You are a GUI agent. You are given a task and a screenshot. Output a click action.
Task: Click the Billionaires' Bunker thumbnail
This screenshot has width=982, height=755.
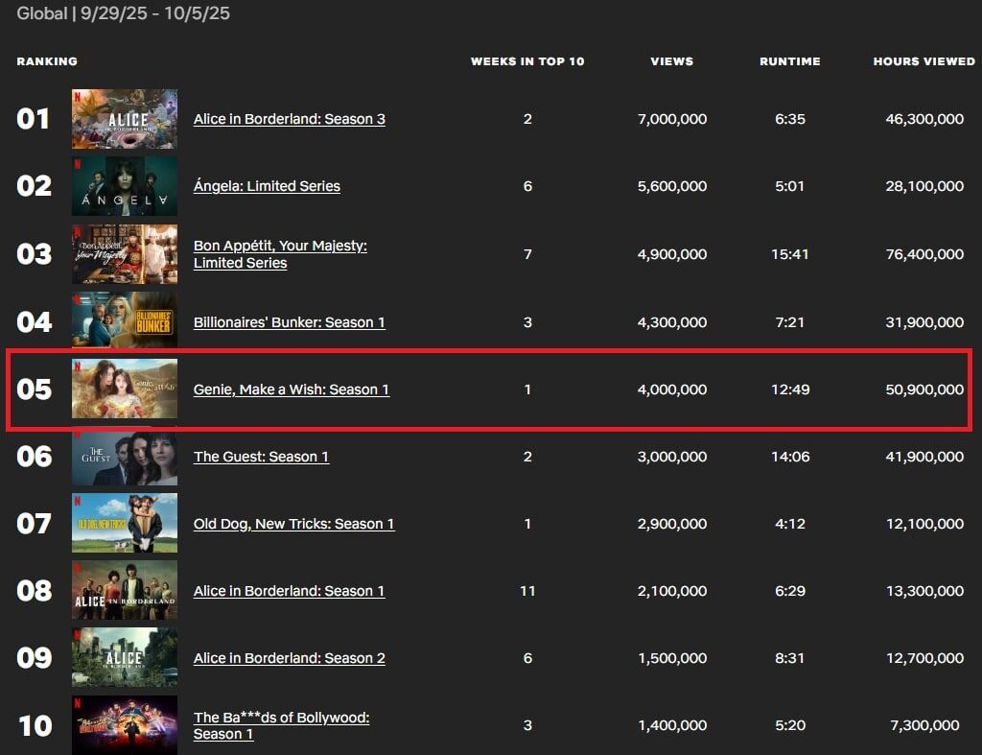click(124, 320)
